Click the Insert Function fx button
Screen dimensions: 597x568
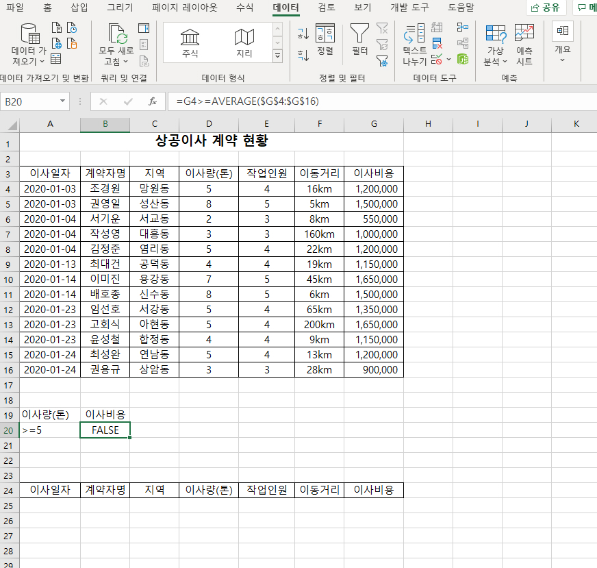(x=152, y=101)
